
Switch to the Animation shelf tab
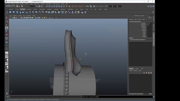click(x=49, y=9)
